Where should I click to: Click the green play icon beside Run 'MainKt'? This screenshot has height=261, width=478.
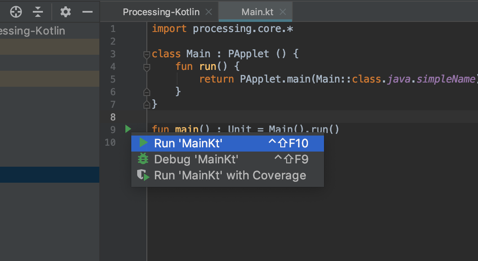click(x=143, y=143)
